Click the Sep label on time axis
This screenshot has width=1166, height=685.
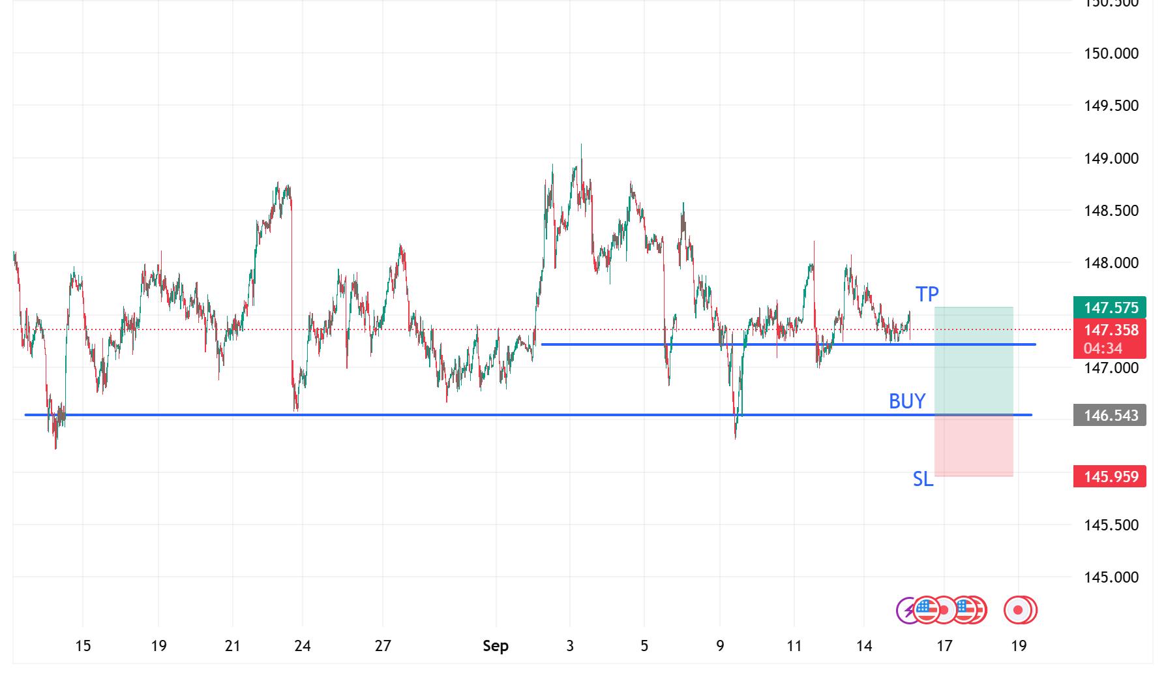[495, 646]
